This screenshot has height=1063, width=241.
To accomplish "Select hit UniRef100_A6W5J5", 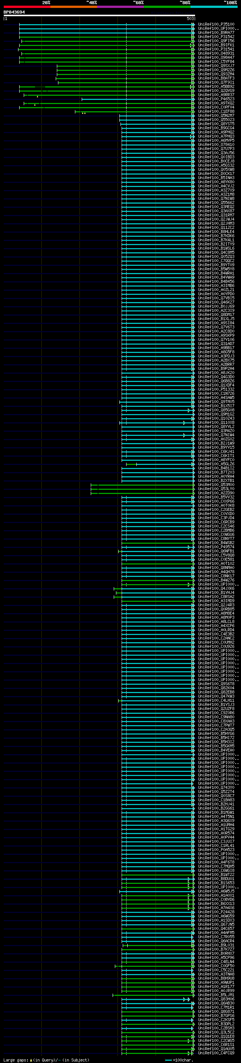I will 216,891.
